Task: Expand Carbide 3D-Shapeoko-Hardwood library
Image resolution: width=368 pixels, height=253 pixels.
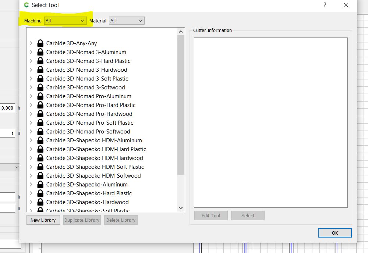Action: point(31,202)
